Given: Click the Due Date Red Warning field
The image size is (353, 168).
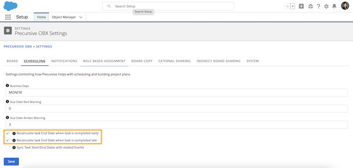Looking at the screenshot, I should (x=177, y=108).
